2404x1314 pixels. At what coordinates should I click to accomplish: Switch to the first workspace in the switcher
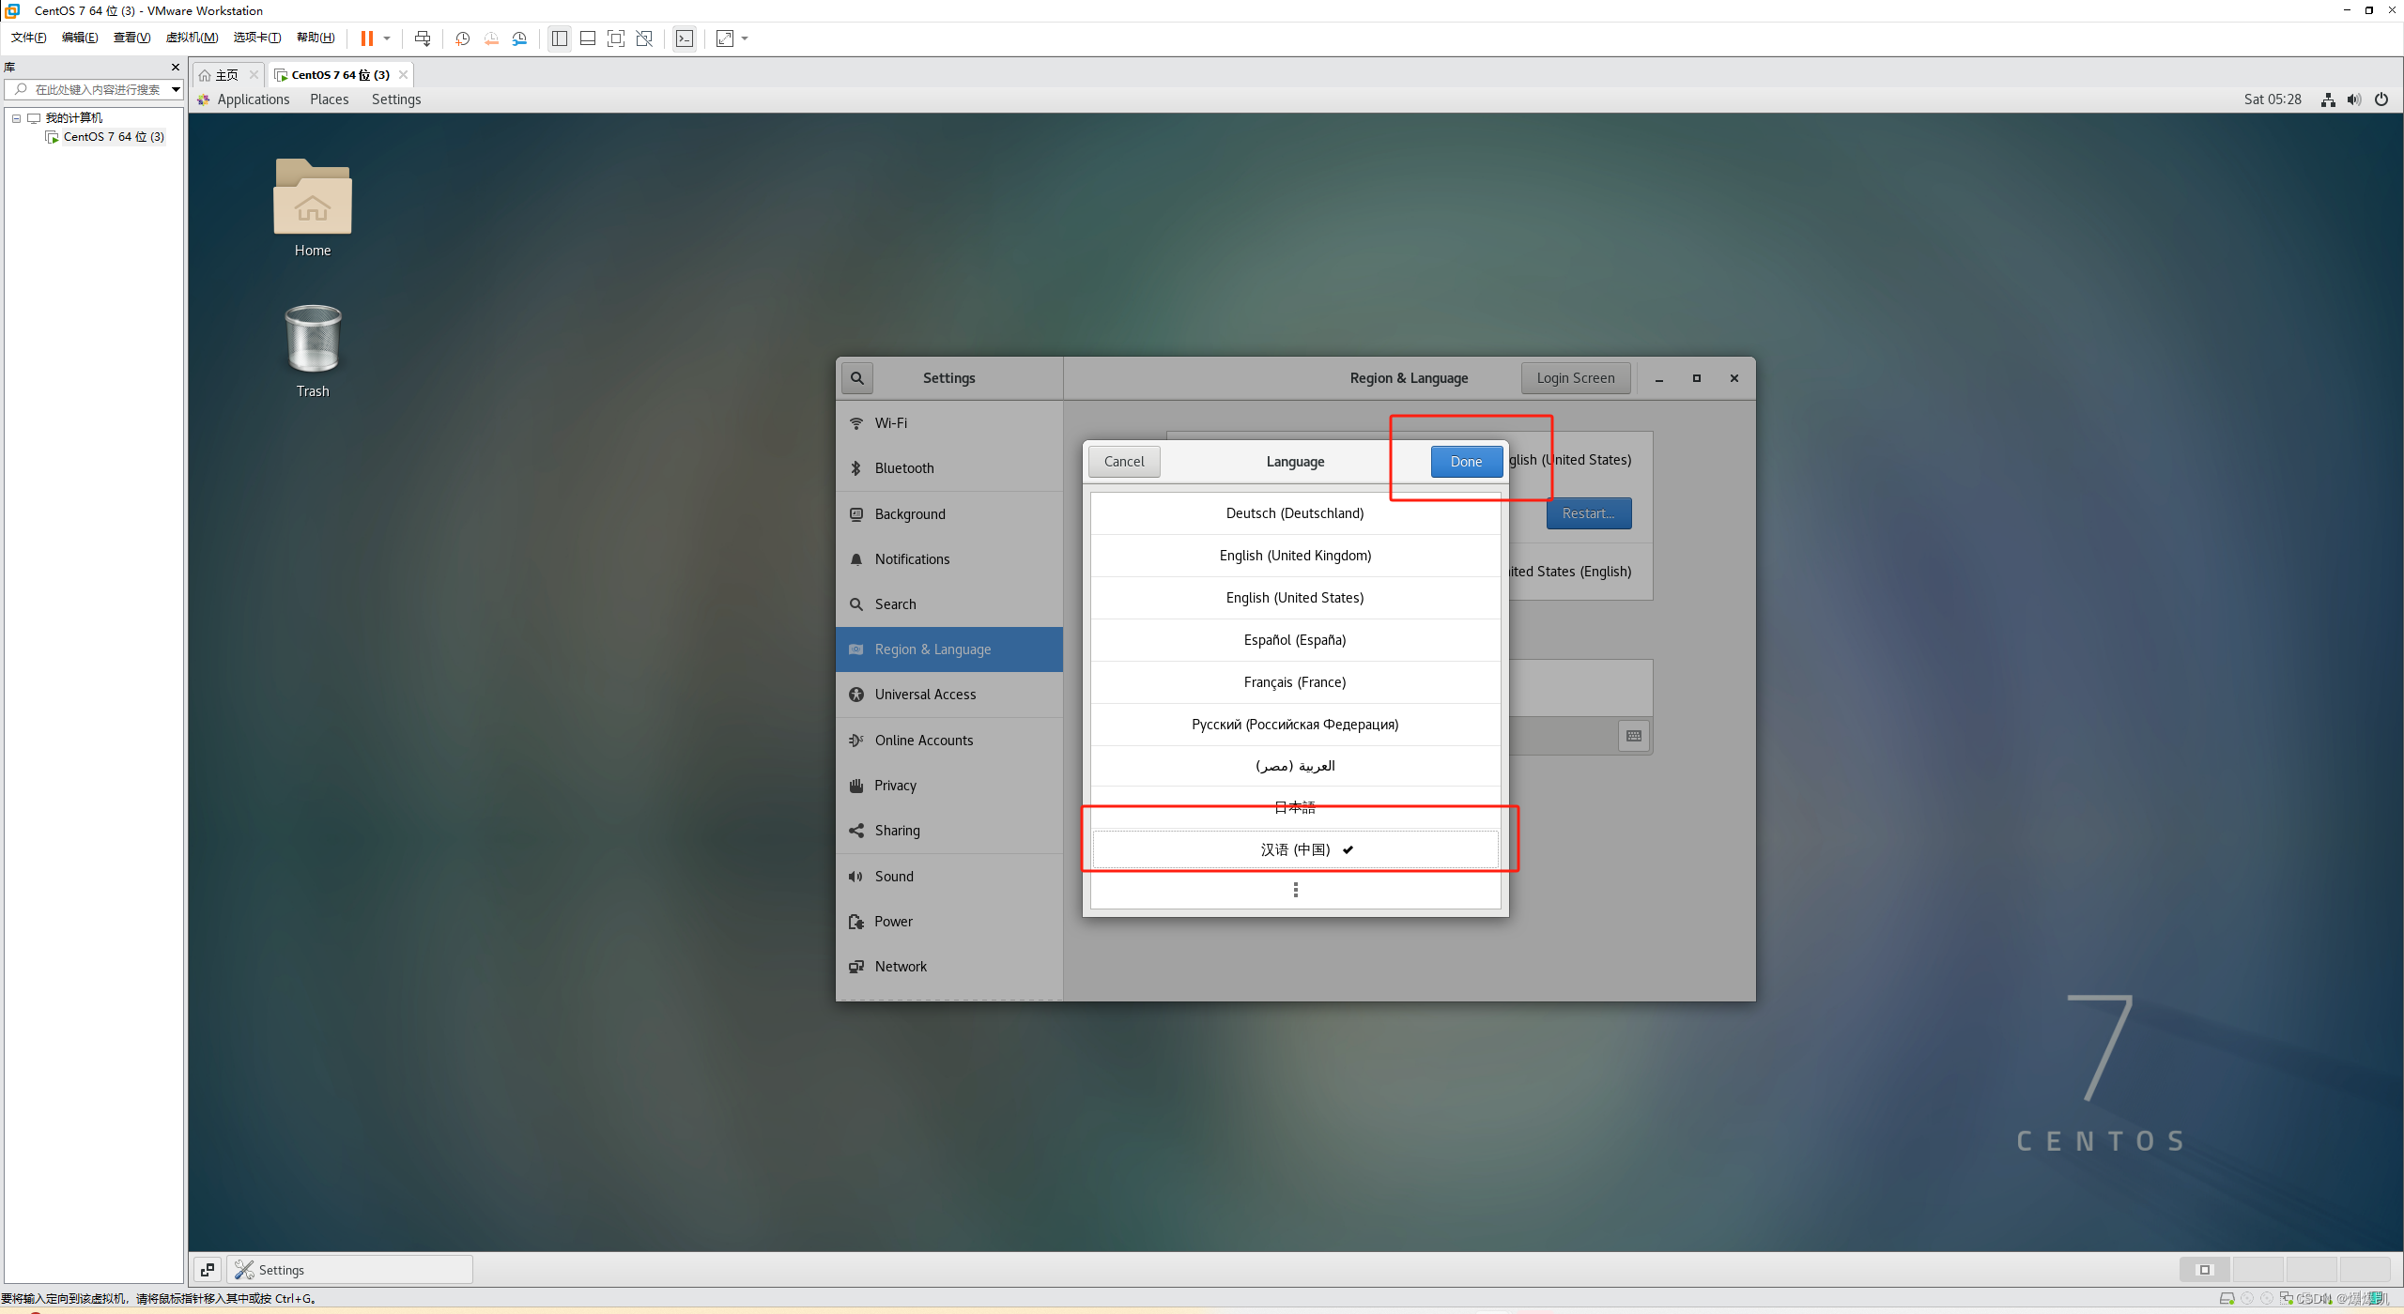pos(2205,1270)
